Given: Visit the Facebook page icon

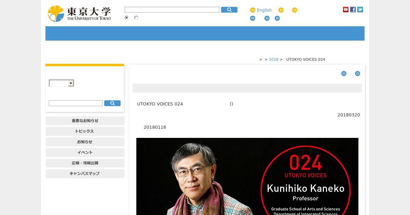Looking at the screenshot, I should (x=353, y=10).
